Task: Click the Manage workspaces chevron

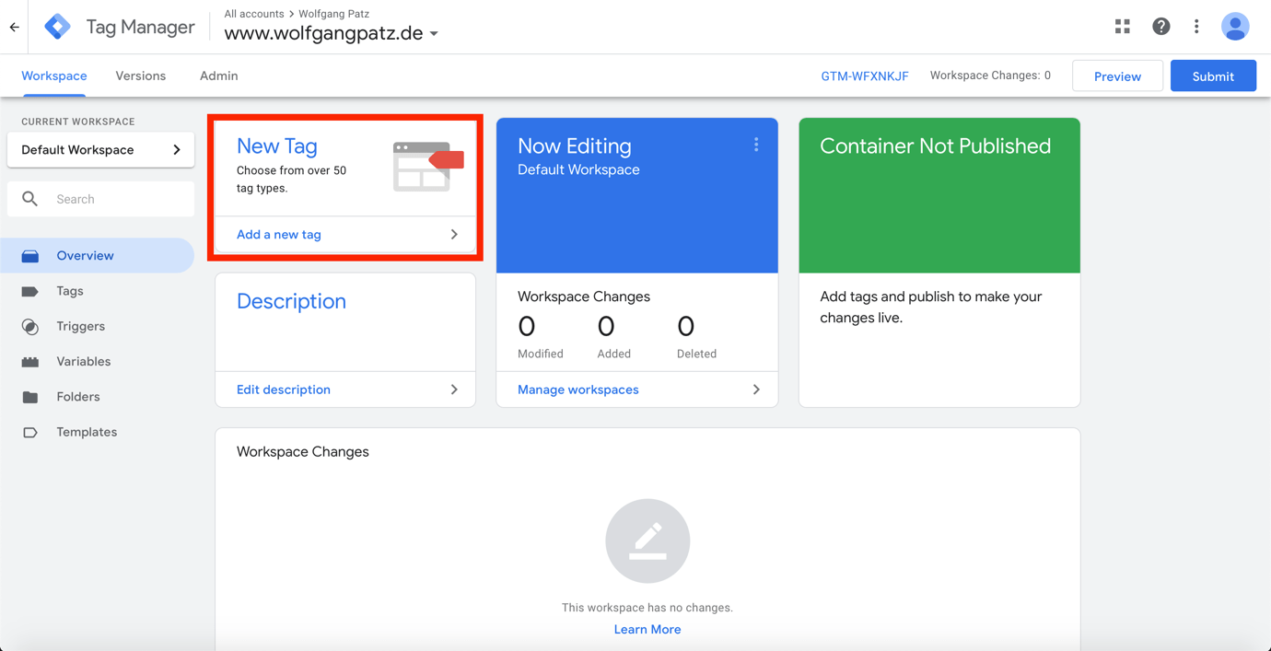Action: tap(756, 389)
